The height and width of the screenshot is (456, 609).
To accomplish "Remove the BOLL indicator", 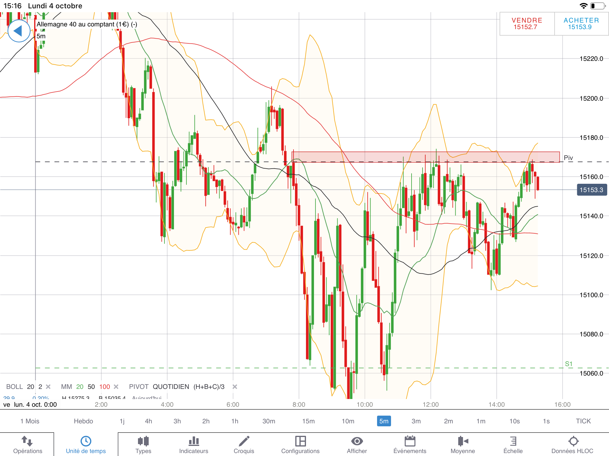I will [x=48, y=387].
